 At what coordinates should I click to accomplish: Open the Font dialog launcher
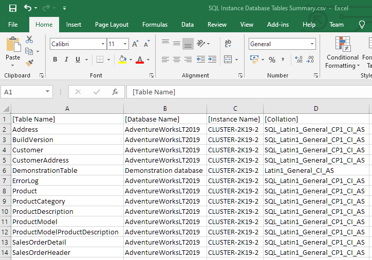152,75
